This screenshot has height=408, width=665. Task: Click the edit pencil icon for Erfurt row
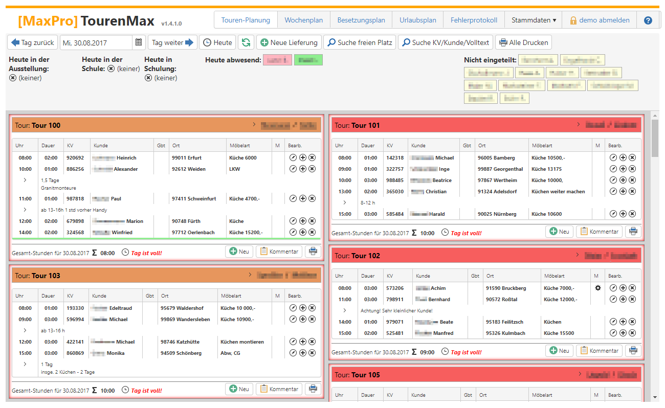click(293, 158)
